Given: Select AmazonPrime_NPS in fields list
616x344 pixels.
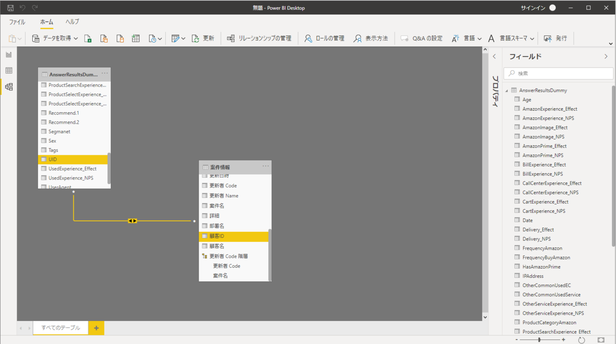Looking at the screenshot, I should click(x=543, y=155).
